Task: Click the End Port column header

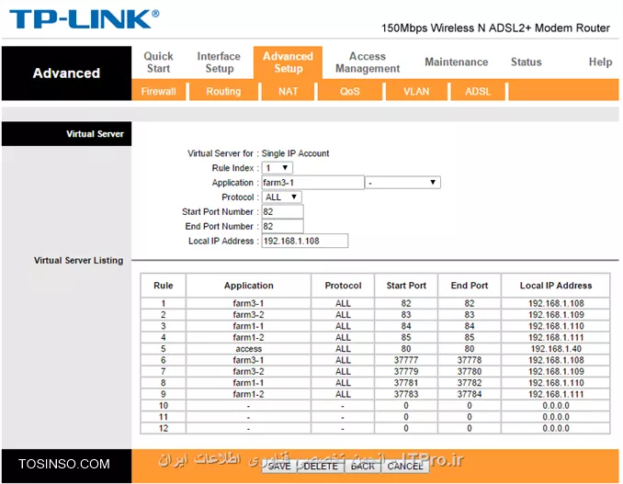Action: click(x=470, y=286)
